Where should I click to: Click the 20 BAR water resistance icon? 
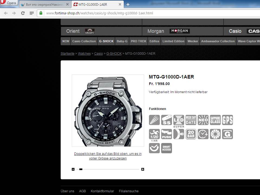[191, 134]
